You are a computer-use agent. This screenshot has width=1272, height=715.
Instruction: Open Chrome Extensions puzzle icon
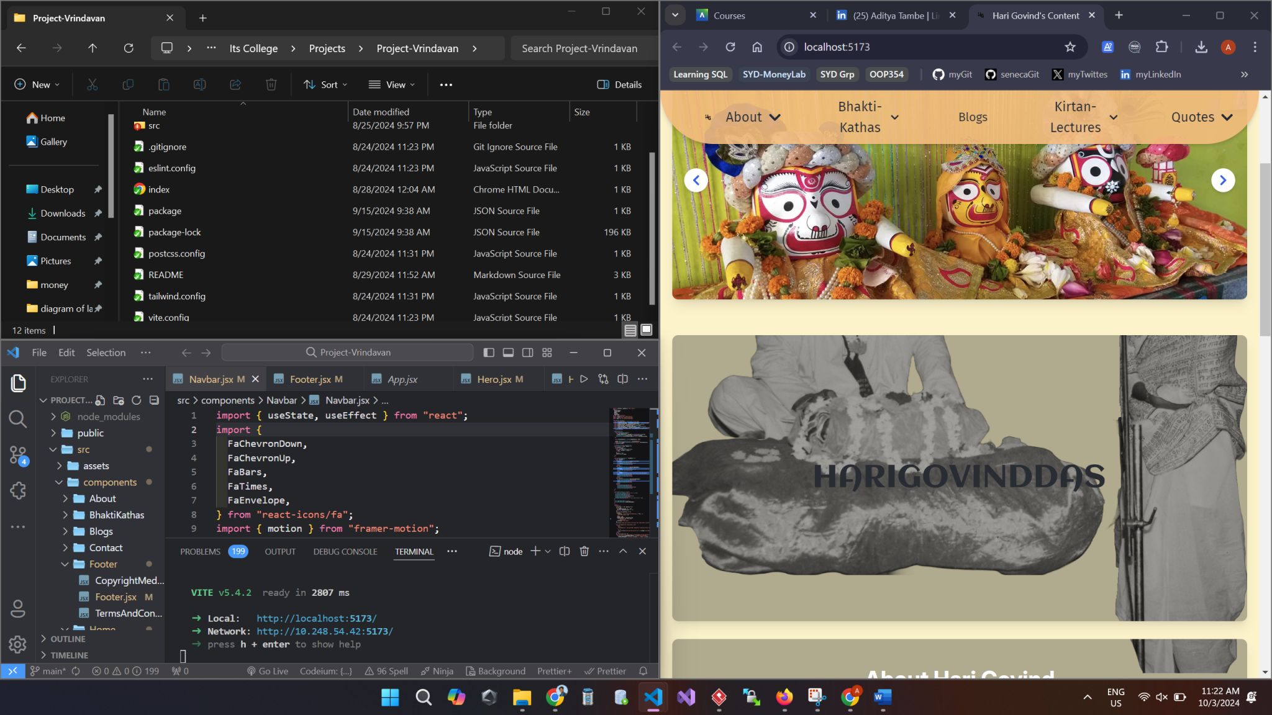[x=1161, y=47]
